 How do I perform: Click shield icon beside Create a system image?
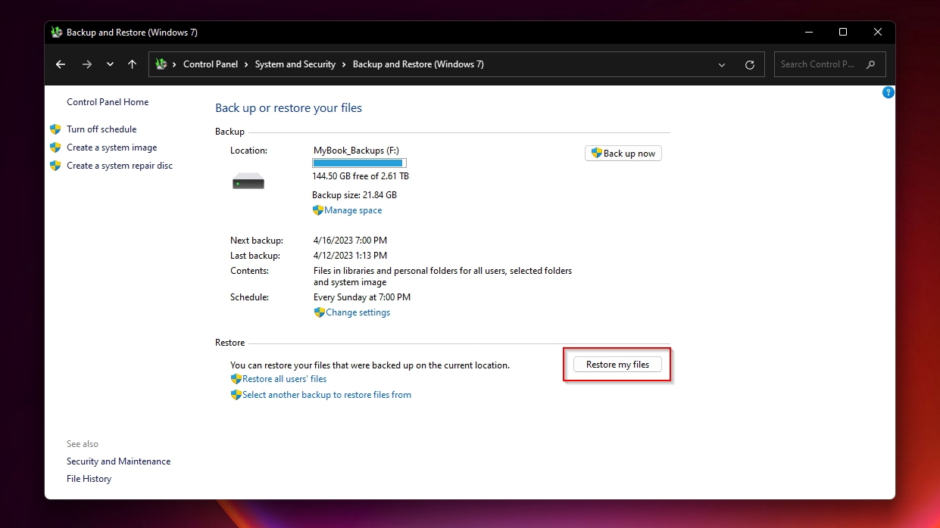[55, 148]
